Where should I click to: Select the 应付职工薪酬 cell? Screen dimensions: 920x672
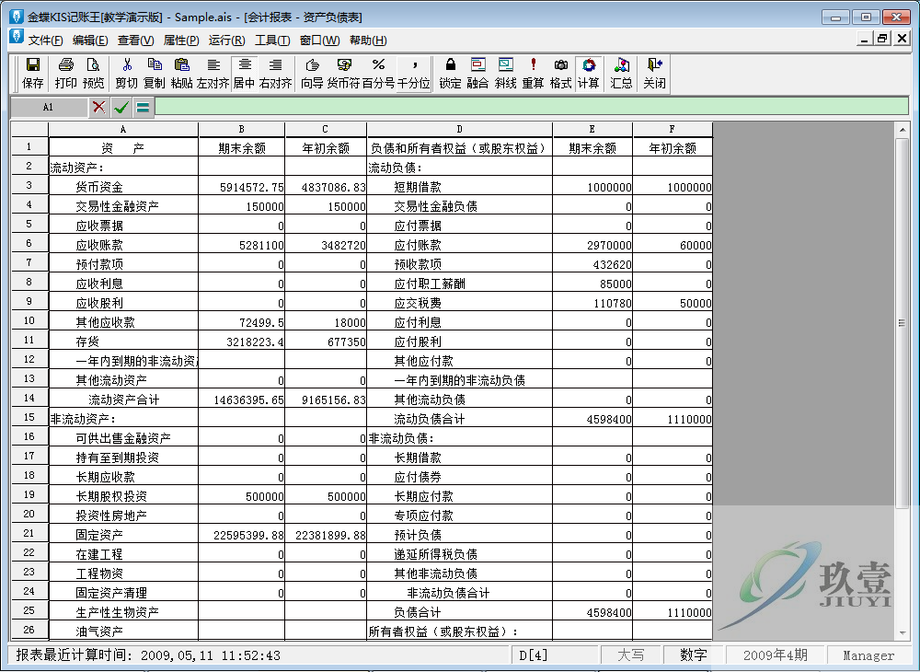[459, 284]
